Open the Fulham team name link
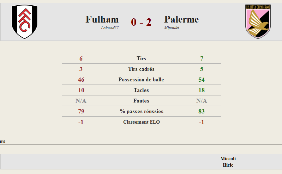 coord(102,19)
